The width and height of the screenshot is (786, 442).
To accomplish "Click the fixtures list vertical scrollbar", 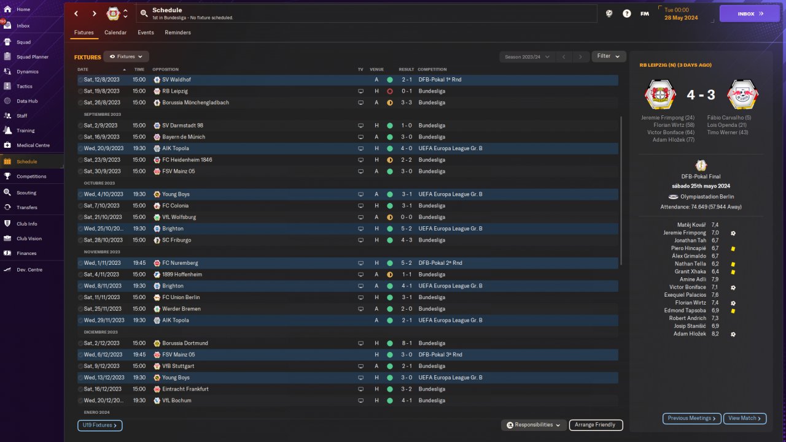I will (622, 190).
